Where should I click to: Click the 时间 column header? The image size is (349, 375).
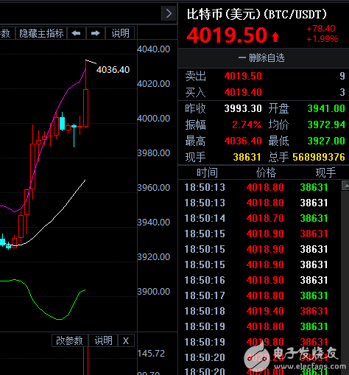pyautogui.click(x=207, y=172)
